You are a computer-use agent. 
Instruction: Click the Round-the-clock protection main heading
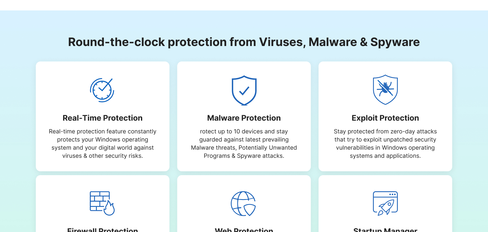[x=244, y=42]
